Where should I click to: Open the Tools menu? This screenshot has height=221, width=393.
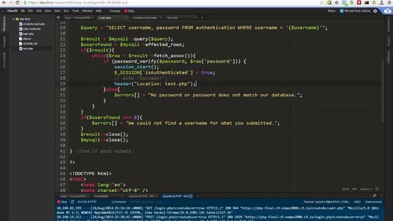coord(76,11)
